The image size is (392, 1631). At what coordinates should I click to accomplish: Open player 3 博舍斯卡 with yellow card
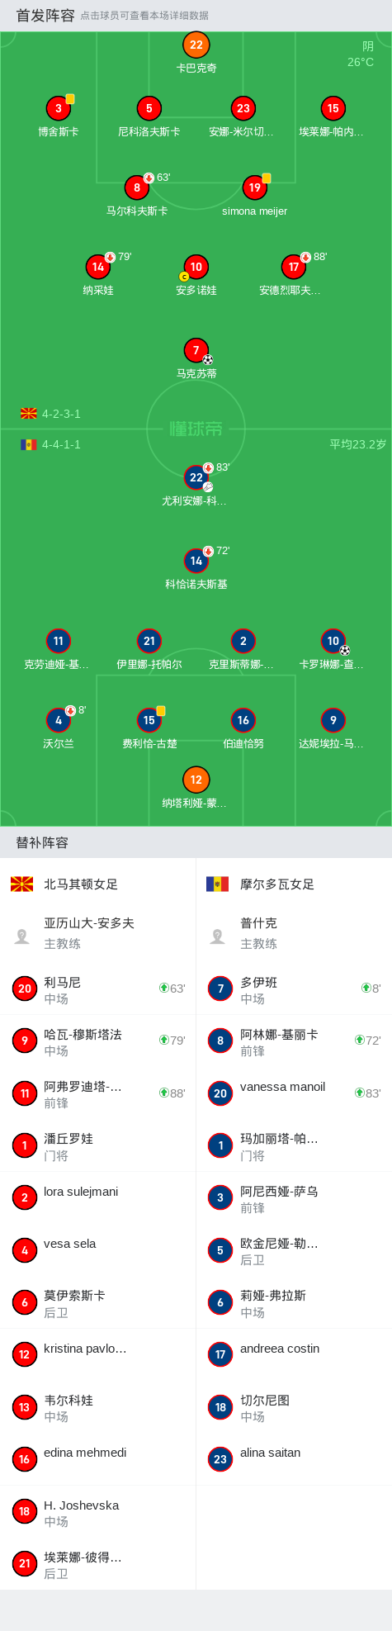[x=59, y=108]
